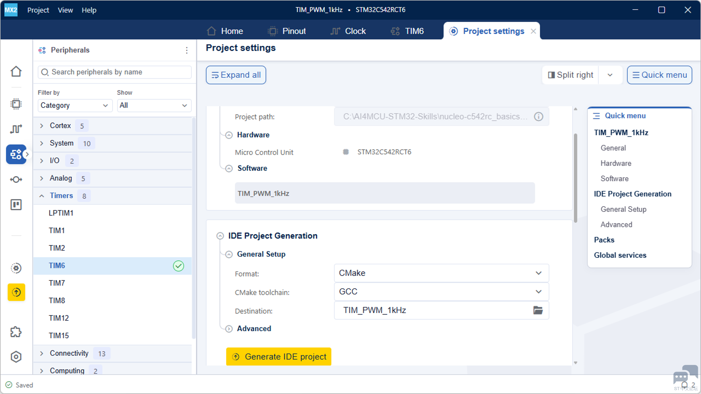Expand the Advanced section
701x394 pixels.
click(229, 329)
